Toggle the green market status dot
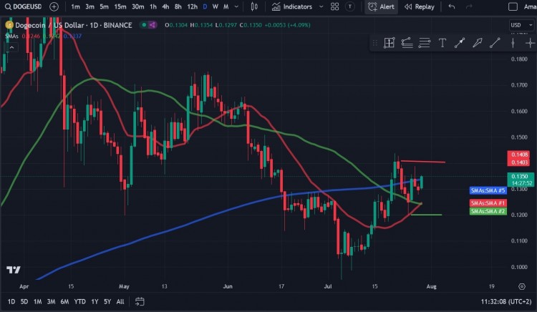537x312 pixels. (144, 24)
